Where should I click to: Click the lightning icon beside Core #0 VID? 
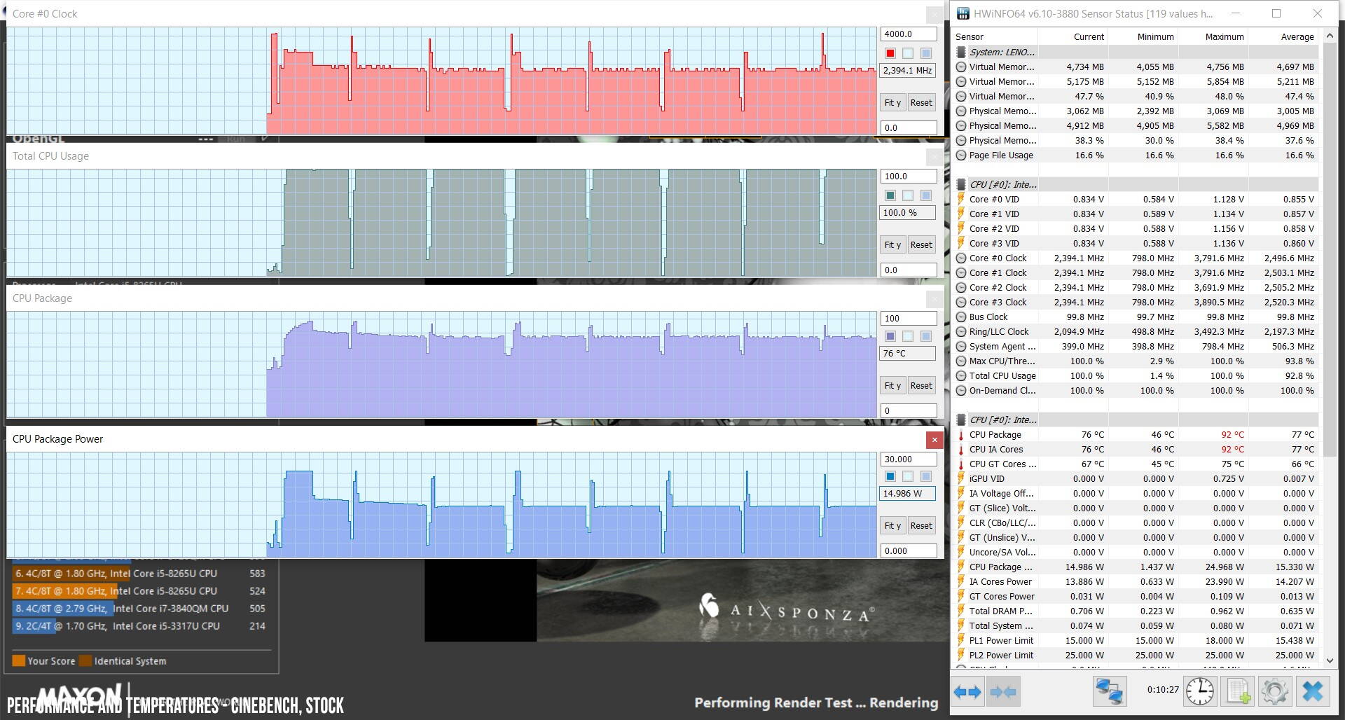pyautogui.click(x=961, y=199)
